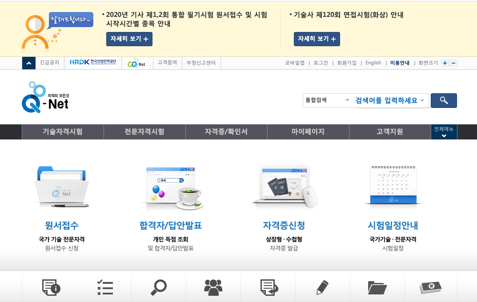The width and height of the screenshot is (477, 302).
Task: Click the calendar illustration
Action: [x=393, y=185]
